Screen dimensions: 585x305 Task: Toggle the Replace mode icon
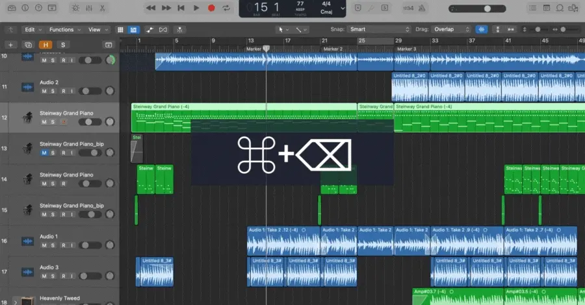[x=357, y=8]
